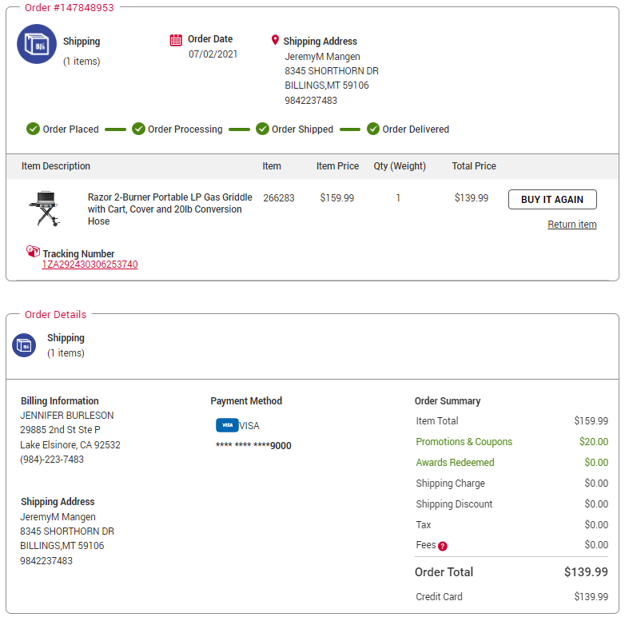625x617 pixels.
Task: Click the red calendar icon by Order Date
Action: coord(176,40)
